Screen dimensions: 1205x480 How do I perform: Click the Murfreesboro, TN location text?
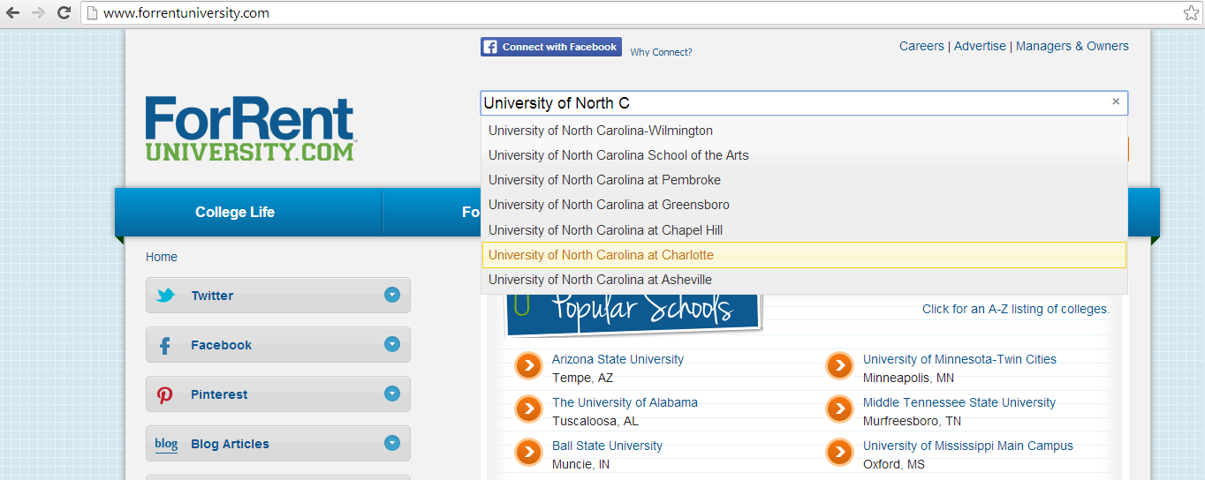coord(913,421)
